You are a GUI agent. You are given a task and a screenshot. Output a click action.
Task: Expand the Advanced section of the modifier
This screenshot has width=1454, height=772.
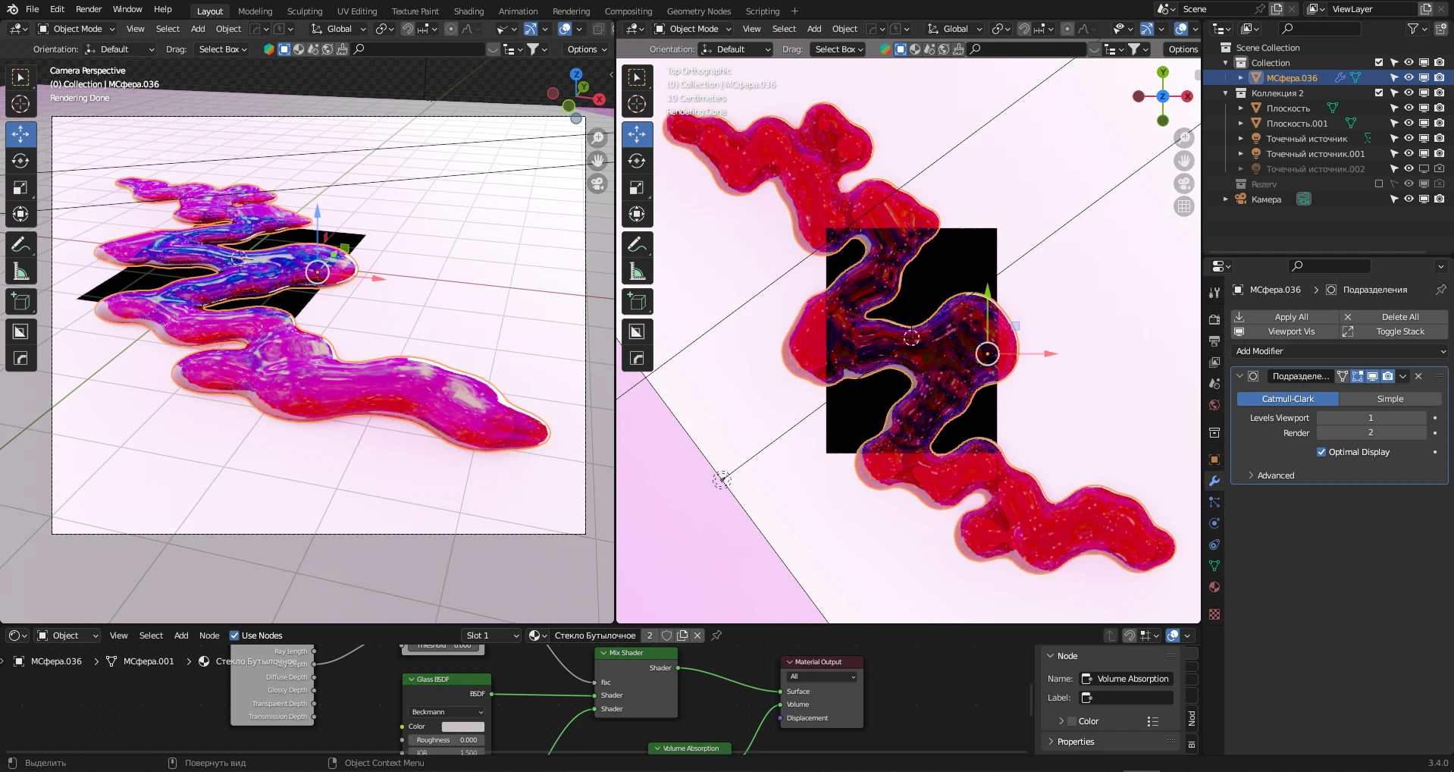1274,475
